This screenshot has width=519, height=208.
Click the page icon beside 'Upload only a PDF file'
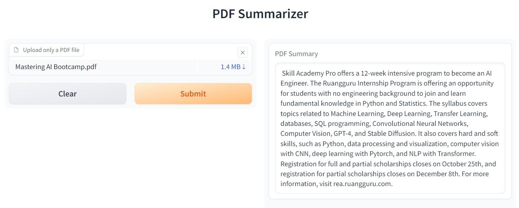click(x=16, y=50)
